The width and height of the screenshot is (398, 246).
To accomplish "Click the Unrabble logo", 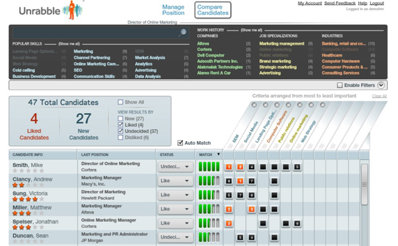I will tap(51, 11).
